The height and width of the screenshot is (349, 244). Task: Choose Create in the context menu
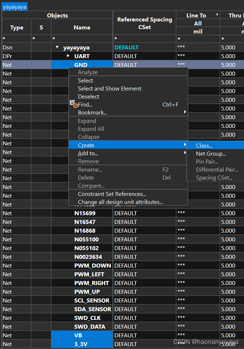(x=128, y=145)
